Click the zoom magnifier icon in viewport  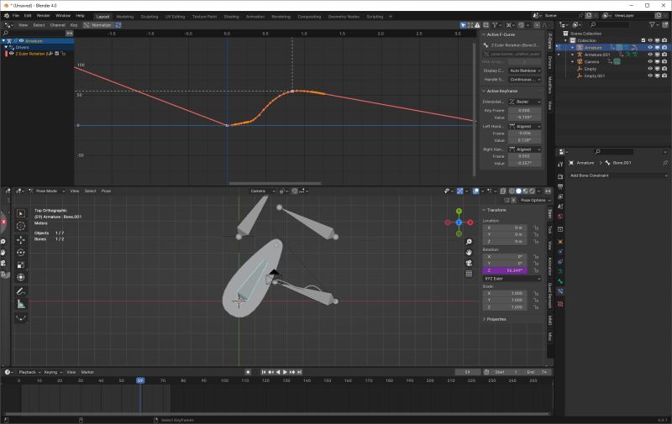(x=469, y=242)
